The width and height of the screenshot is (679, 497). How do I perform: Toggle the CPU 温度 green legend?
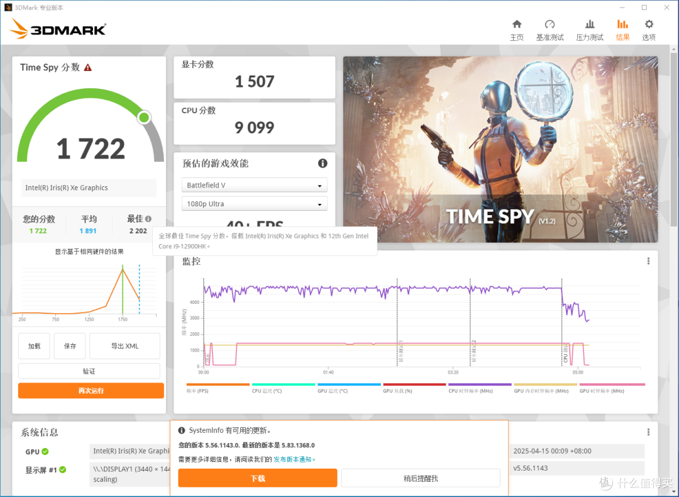[x=283, y=388]
